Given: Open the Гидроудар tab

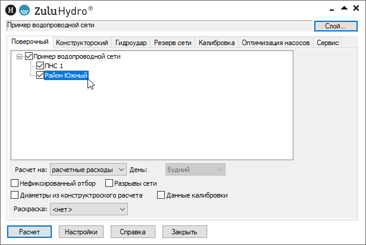Looking at the screenshot, I should point(131,43).
